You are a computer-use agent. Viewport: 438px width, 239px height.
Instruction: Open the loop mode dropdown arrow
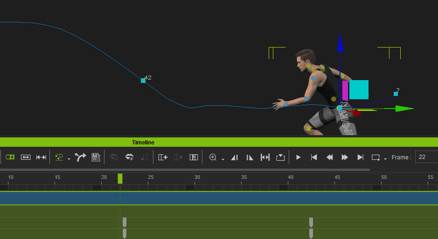click(x=385, y=159)
